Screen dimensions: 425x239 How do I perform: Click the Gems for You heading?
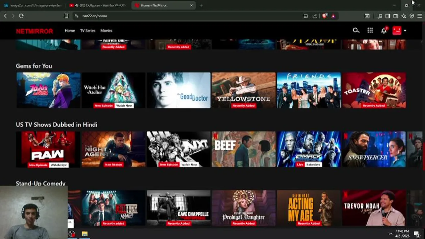[x=34, y=66]
